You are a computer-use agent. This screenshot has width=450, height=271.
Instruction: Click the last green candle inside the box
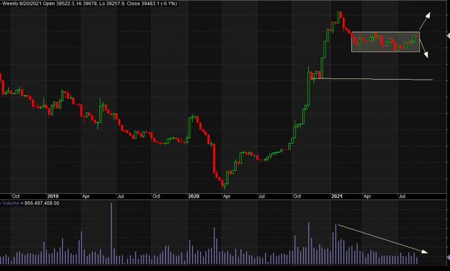pyautogui.click(x=414, y=38)
